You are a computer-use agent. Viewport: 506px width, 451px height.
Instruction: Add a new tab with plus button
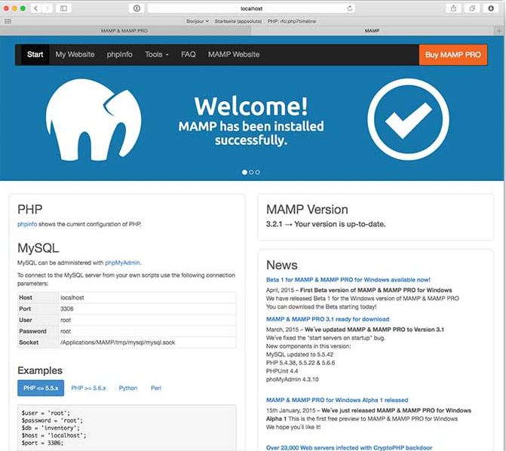coord(499,31)
